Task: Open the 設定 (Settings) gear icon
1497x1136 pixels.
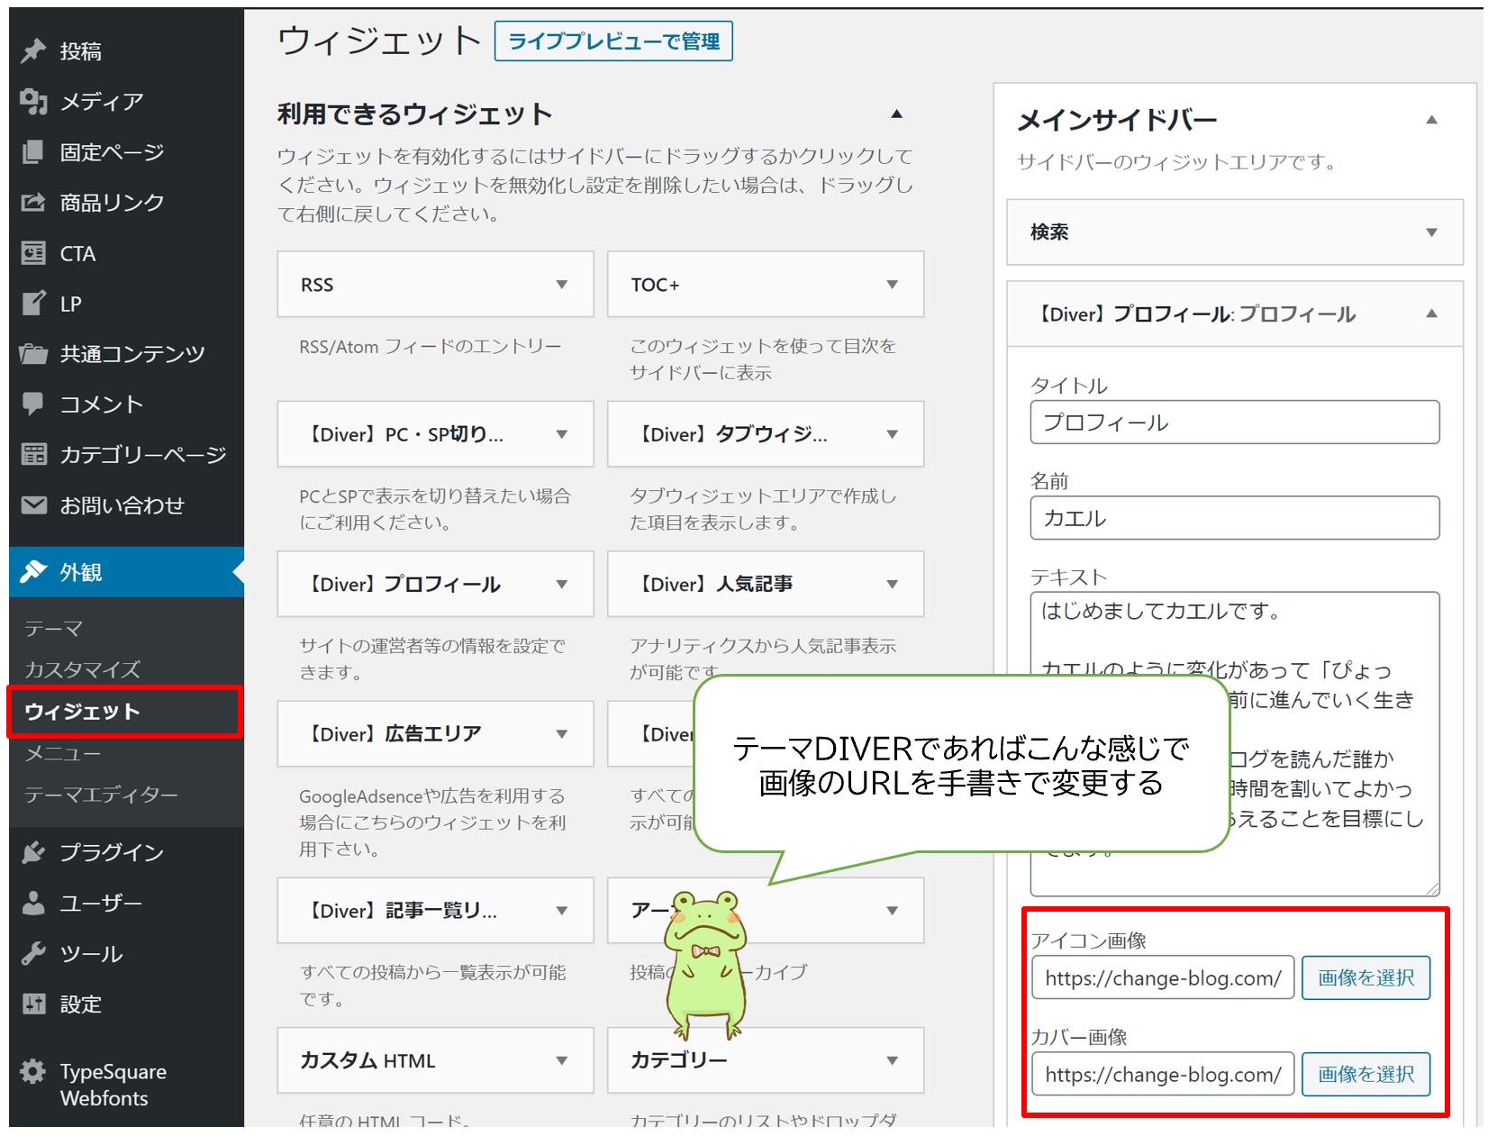Action: point(32,1004)
